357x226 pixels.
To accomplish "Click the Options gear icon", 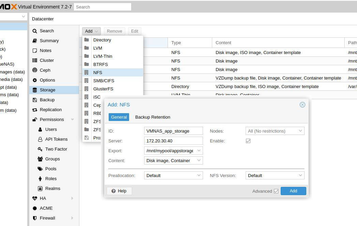I will [x=35, y=80].
